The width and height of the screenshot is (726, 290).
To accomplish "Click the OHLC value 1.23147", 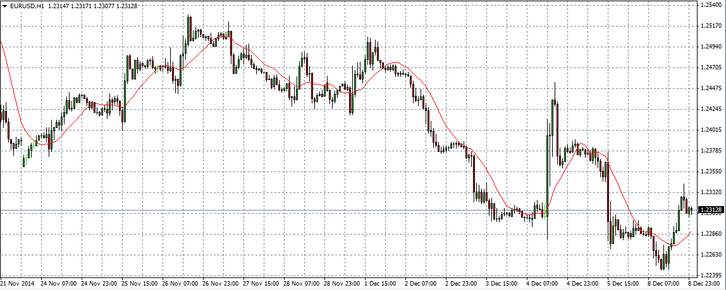I will point(58,6).
